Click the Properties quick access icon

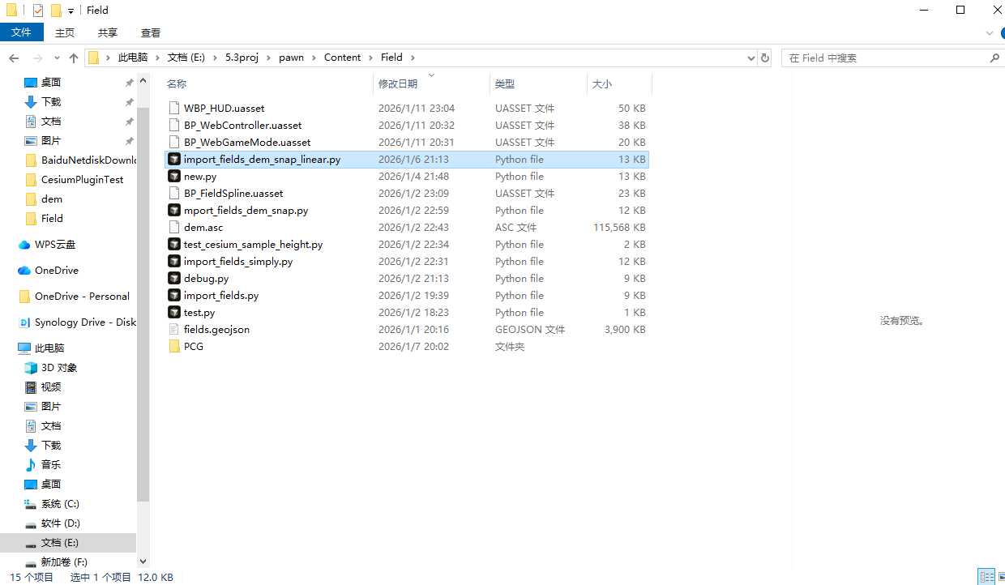[x=38, y=11]
